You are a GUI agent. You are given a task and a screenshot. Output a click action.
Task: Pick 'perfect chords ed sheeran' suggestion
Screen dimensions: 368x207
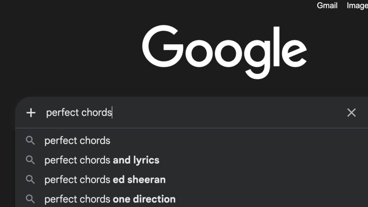point(105,179)
